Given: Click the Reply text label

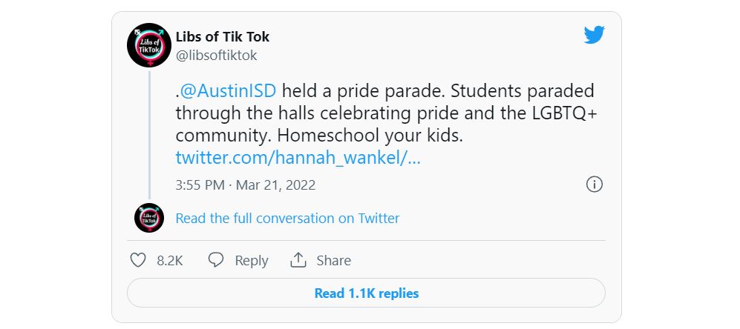Looking at the screenshot, I should (x=252, y=260).
